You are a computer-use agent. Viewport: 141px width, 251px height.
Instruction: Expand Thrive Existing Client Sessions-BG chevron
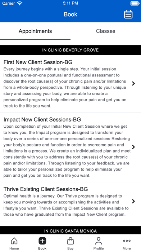(133, 201)
